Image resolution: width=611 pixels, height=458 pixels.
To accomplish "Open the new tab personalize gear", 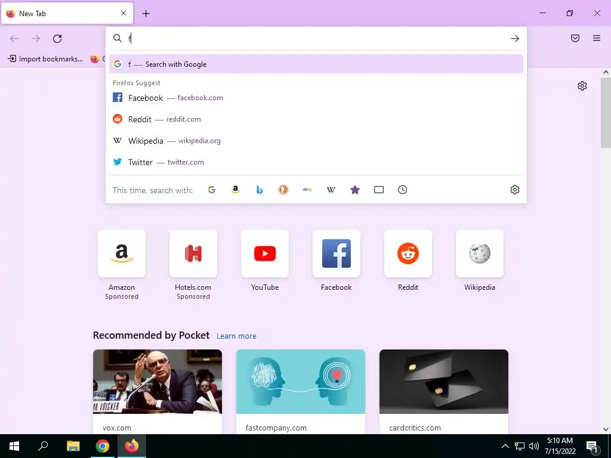I will click(582, 86).
